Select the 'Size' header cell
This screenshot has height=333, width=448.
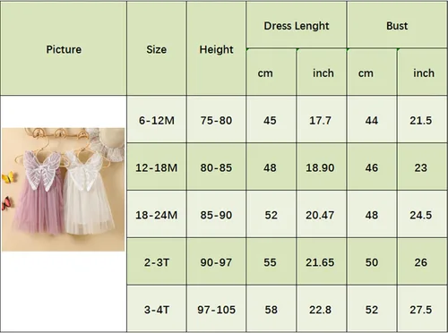pyautogui.click(x=157, y=49)
